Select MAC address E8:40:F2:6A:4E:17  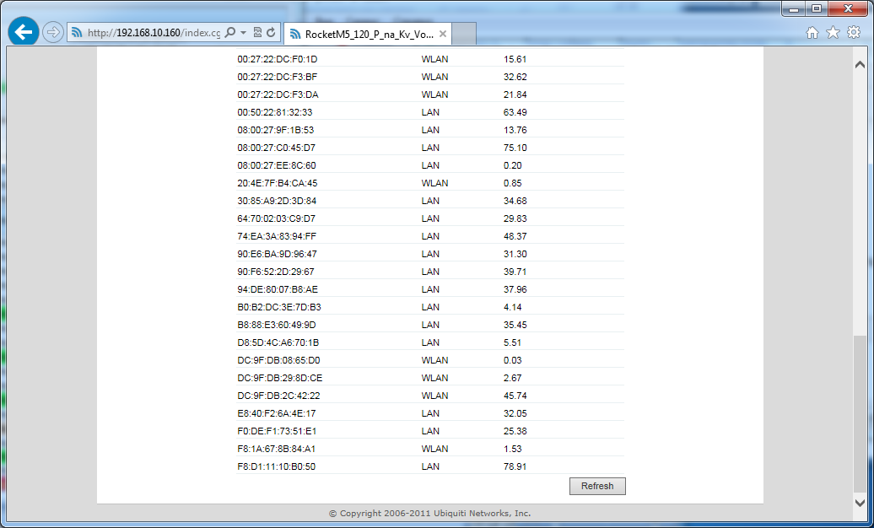click(277, 413)
